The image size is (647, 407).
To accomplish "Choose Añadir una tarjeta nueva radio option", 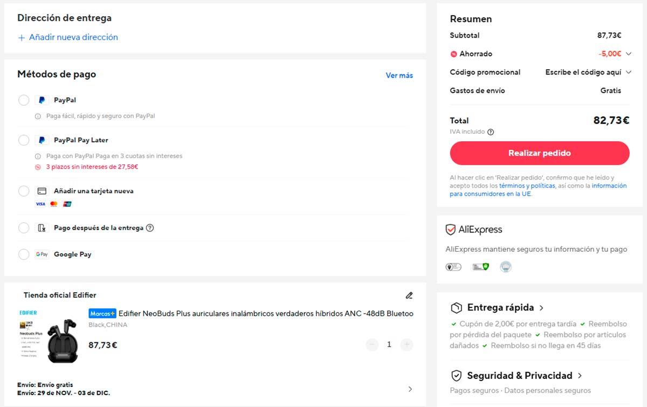I will (24, 191).
